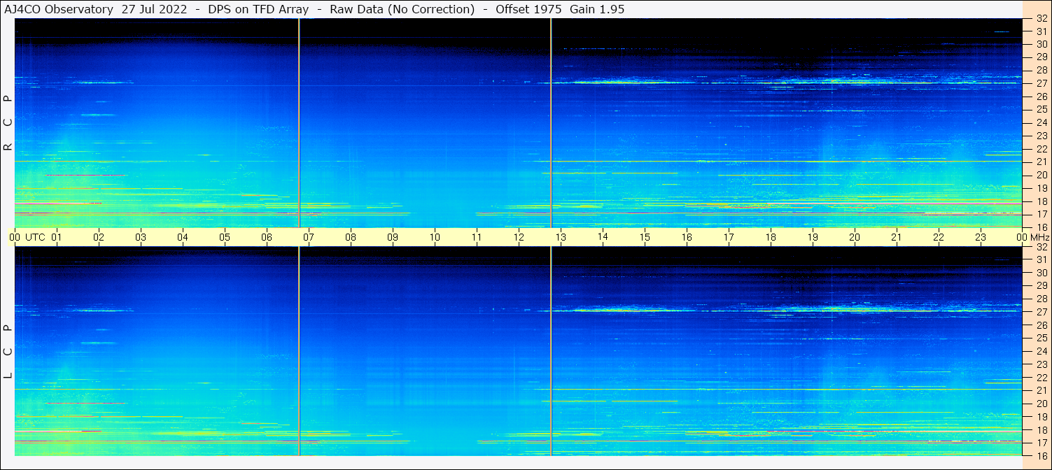Click the "MHz" label on the time axis
The height and width of the screenshot is (470, 1052).
1039,237
